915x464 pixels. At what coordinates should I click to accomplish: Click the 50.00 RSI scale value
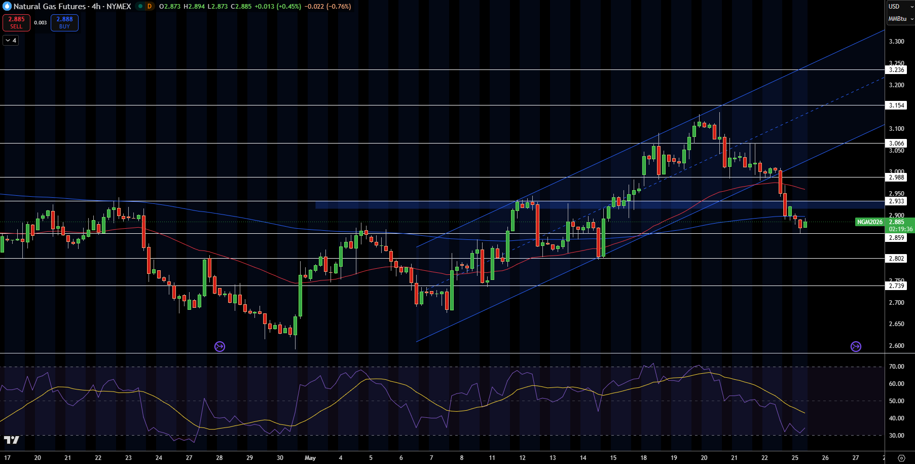[896, 401]
